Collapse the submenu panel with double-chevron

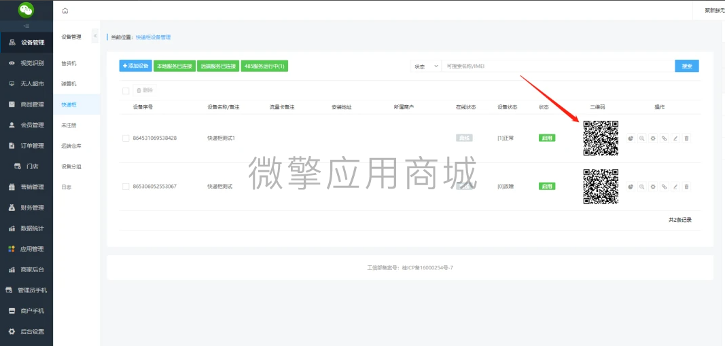tap(94, 36)
